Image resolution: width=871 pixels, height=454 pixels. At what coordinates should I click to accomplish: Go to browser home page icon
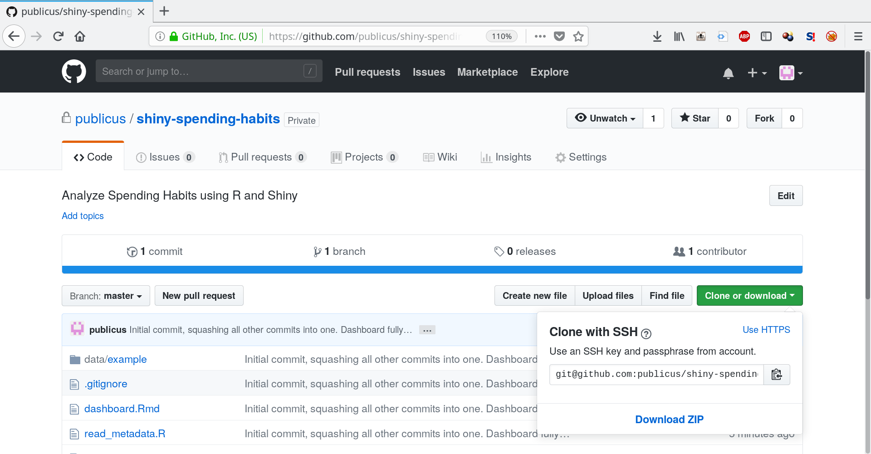pyautogui.click(x=80, y=36)
